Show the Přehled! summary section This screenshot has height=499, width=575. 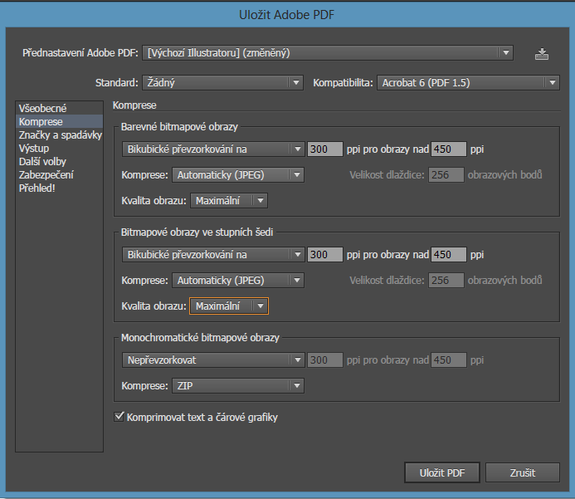point(40,188)
